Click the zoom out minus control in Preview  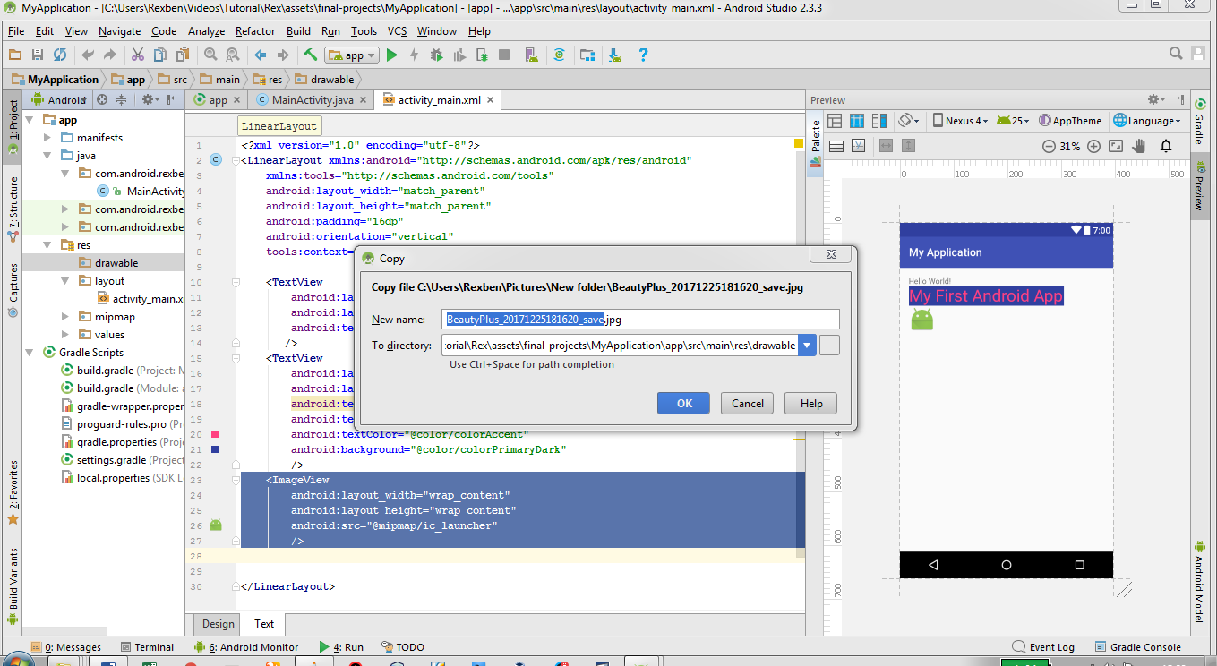click(x=1049, y=145)
